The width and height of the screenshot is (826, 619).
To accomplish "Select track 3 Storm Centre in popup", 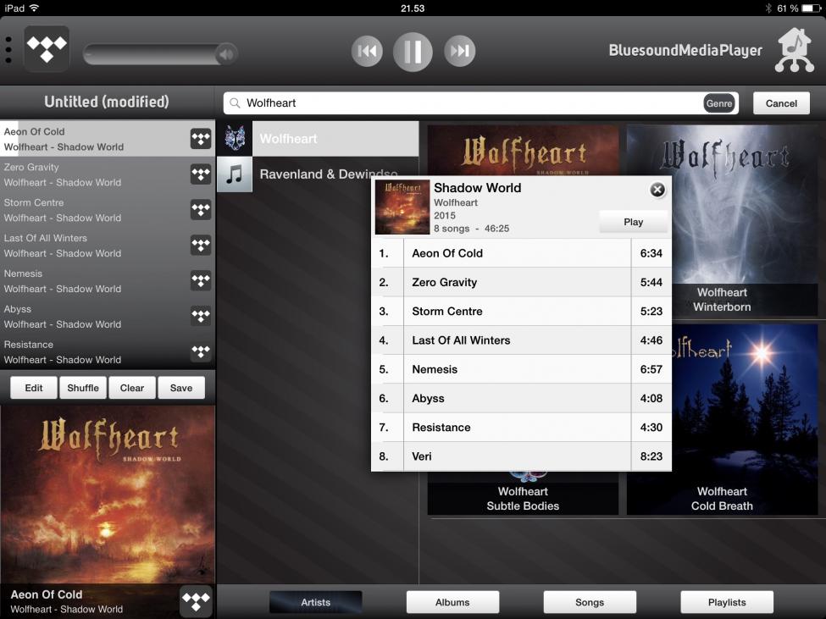I will click(x=521, y=311).
